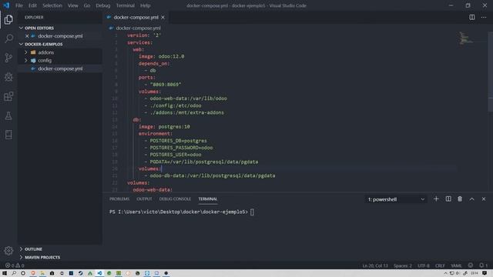Select the docker-compose.yml editor tab
Screen dimensions: 493x277
tap(136, 17)
